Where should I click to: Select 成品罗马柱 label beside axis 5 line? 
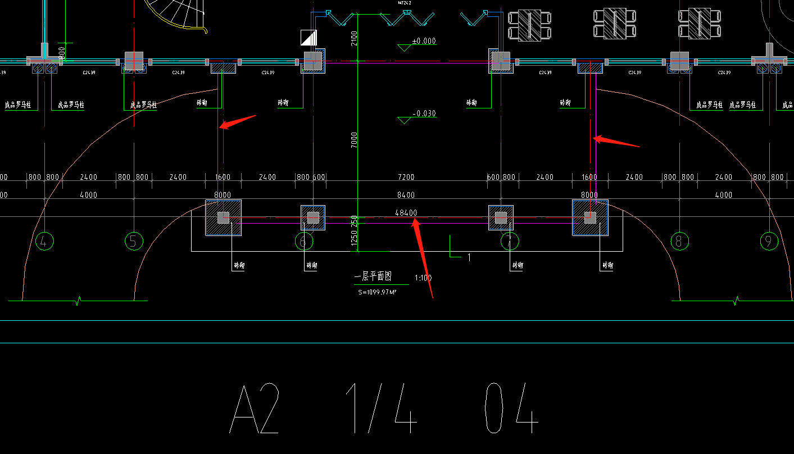coord(143,105)
